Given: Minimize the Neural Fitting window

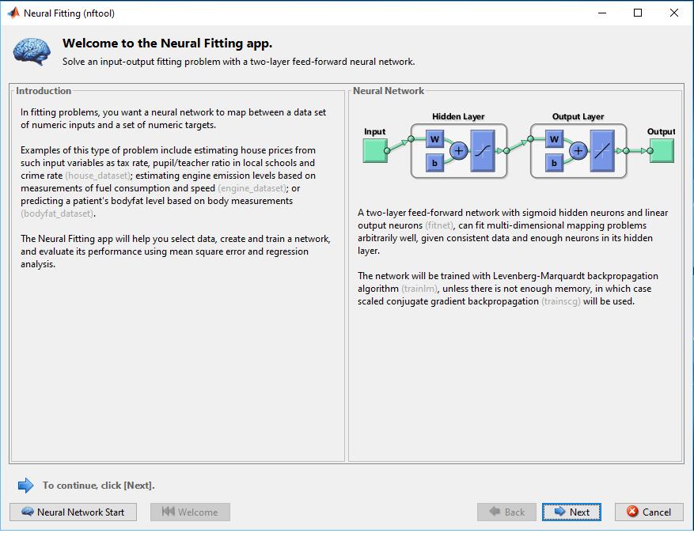Looking at the screenshot, I should tap(602, 13).
